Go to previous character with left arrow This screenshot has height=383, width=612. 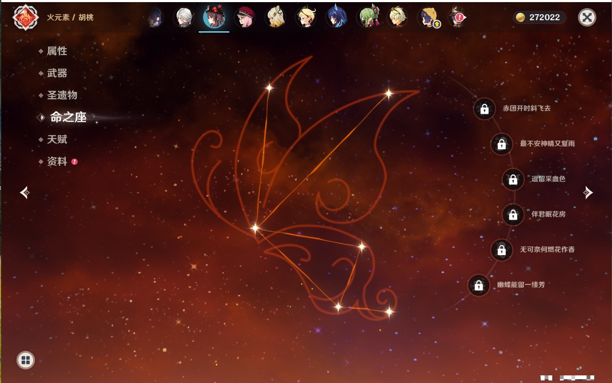coord(25,193)
